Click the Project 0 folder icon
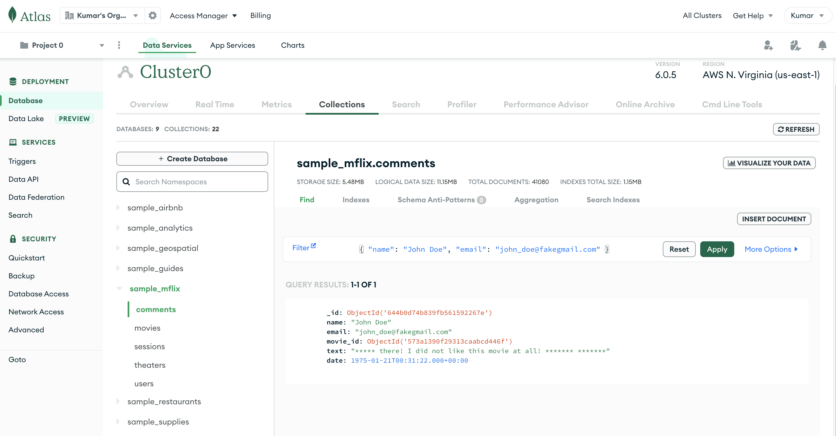This screenshot has height=436, width=836. click(x=24, y=45)
